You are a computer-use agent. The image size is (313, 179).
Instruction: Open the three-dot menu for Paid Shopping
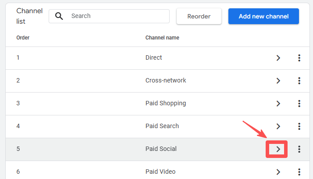(299, 104)
